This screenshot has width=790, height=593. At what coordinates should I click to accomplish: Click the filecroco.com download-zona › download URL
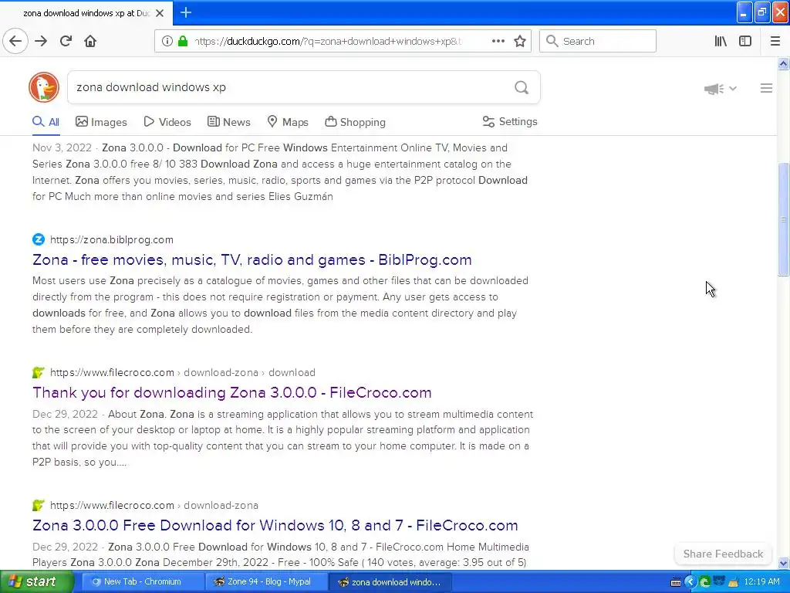click(x=183, y=373)
